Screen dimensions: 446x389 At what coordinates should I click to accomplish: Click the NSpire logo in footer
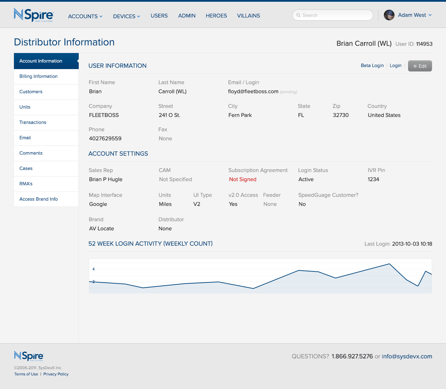(29, 356)
